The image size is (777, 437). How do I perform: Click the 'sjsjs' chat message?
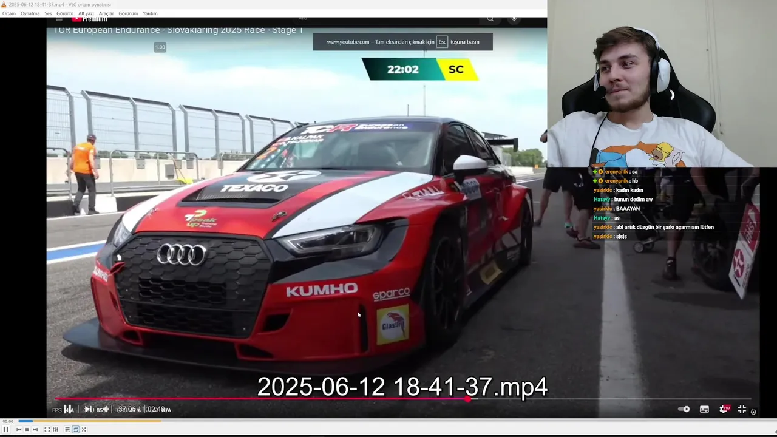610,236
